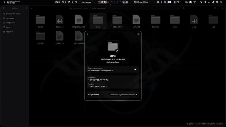226x127 pixels.
Task: Click the 1127 объектов size summary
Action: click(113, 59)
